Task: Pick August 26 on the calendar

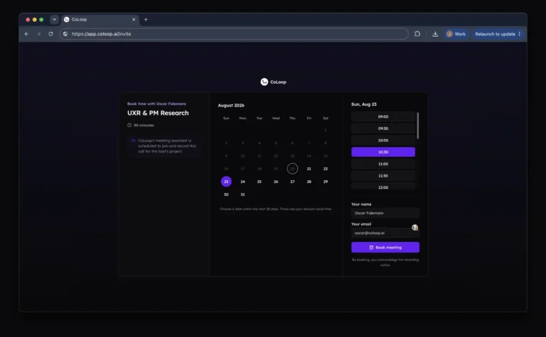Action: 276,182
